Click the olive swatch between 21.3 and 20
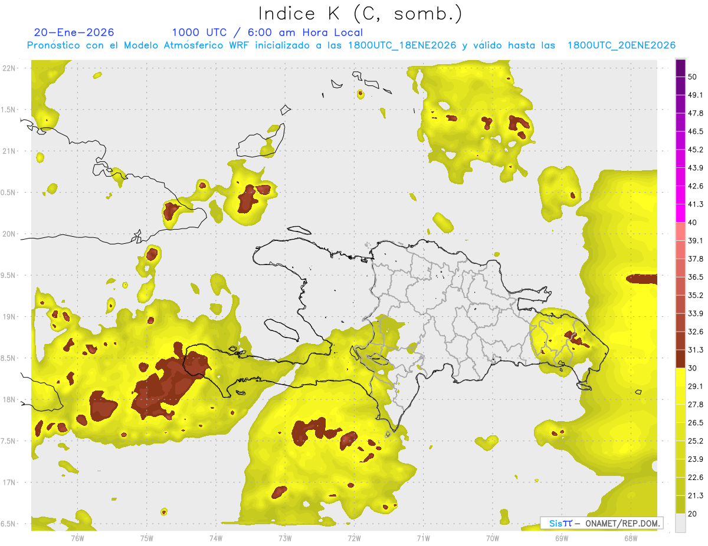This screenshot has width=708, height=546. (681, 504)
